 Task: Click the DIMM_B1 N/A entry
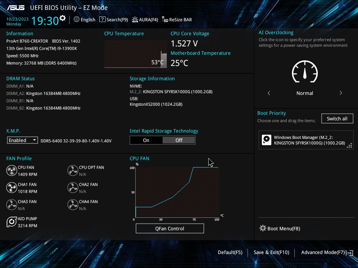point(20,101)
